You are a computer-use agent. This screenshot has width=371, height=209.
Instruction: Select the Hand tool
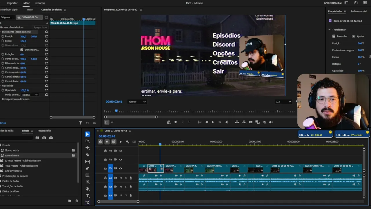tap(88, 189)
